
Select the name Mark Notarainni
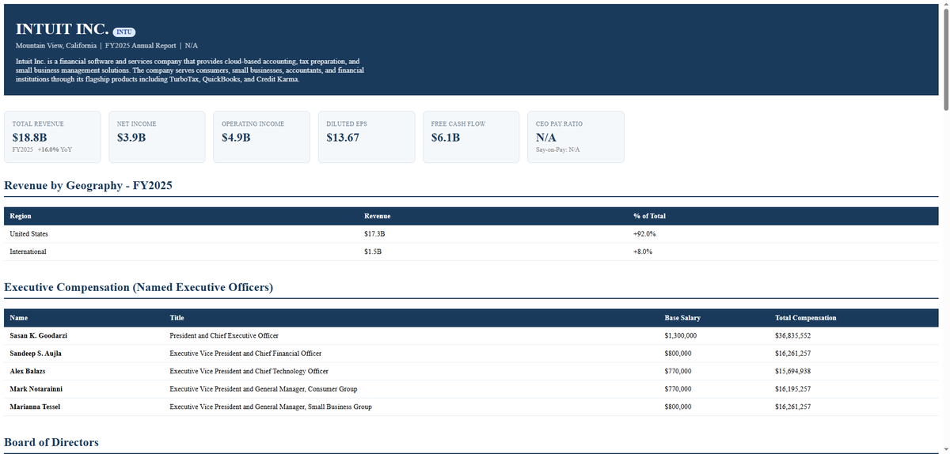coord(35,389)
